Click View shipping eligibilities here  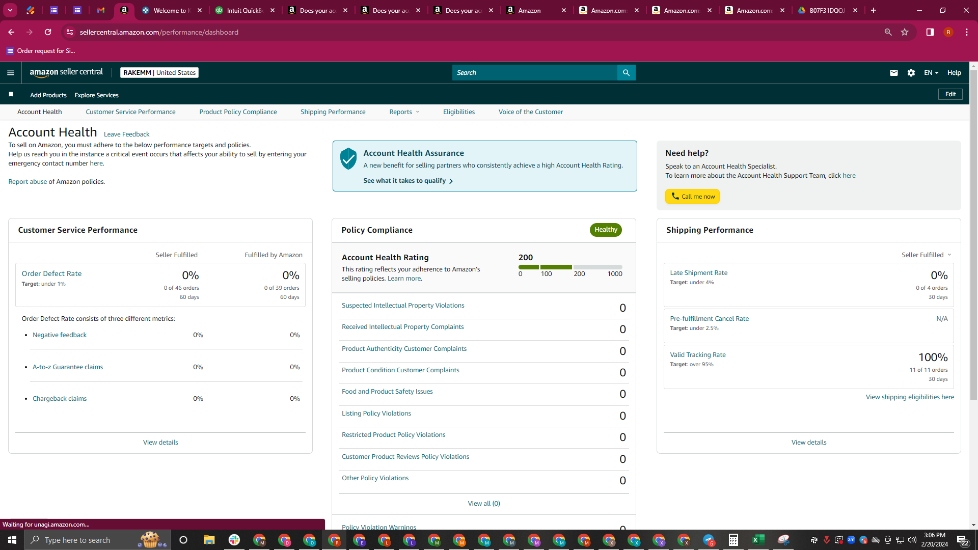pos(910,397)
